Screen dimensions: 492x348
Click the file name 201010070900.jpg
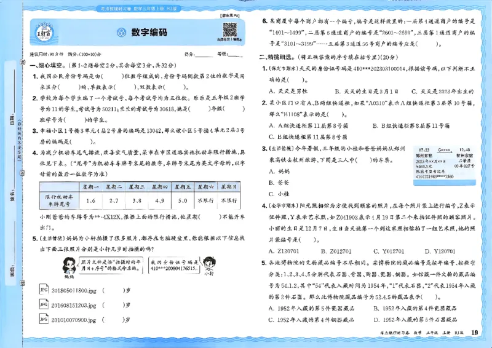tap(74, 320)
